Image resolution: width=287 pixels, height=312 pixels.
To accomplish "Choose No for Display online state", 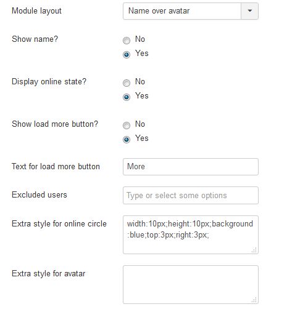I will point(127,83).
